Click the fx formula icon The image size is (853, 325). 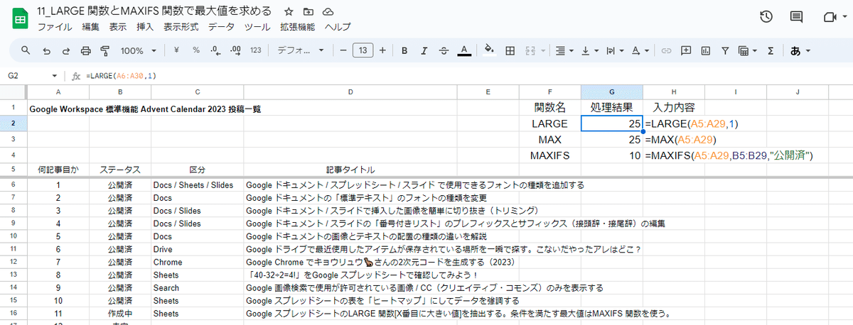pyautogui.click(x=76, y=76)
